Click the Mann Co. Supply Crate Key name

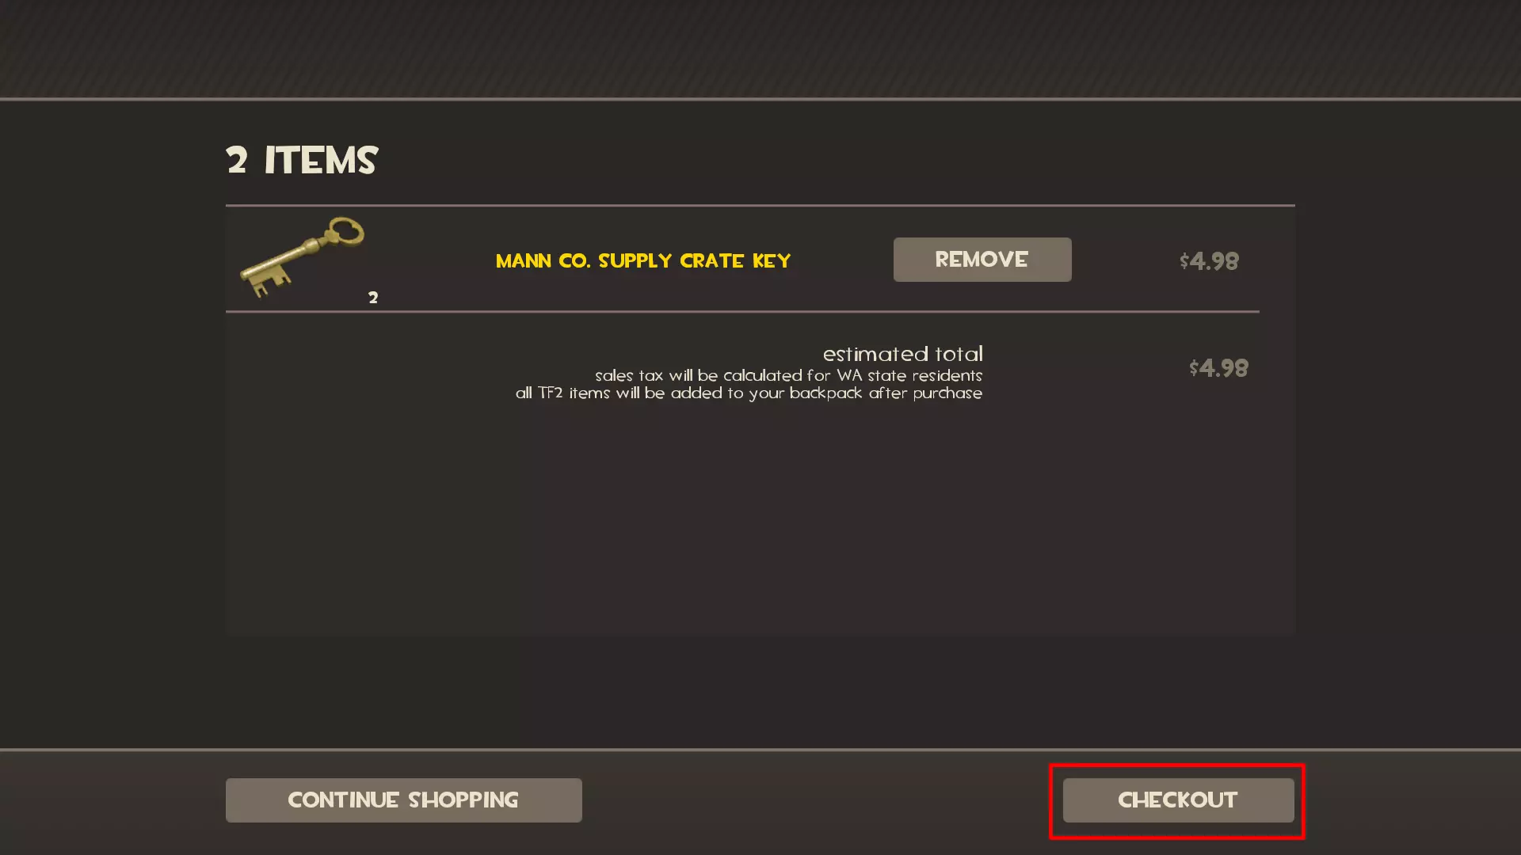[x=643, y=260]
